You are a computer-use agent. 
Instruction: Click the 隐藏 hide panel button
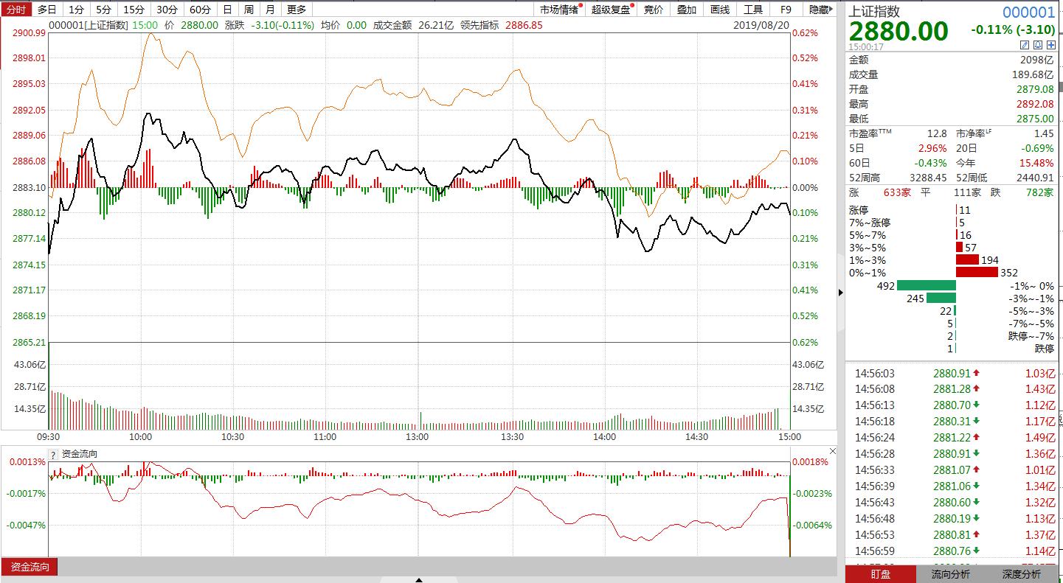[x=820, y=10]
